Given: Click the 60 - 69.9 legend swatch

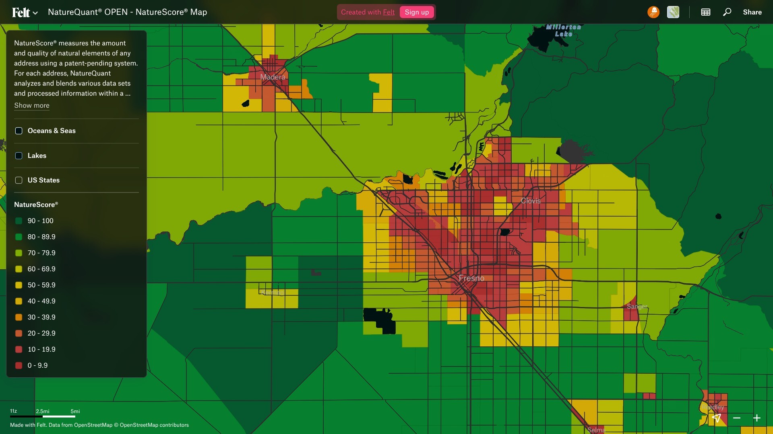Looking at the screenshot, I should tap(19, 269).
